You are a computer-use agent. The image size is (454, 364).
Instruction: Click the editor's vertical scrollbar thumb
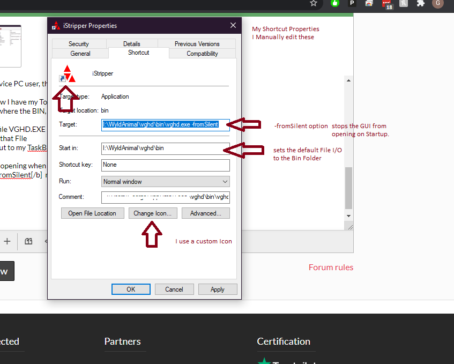(x=348, y=188)
